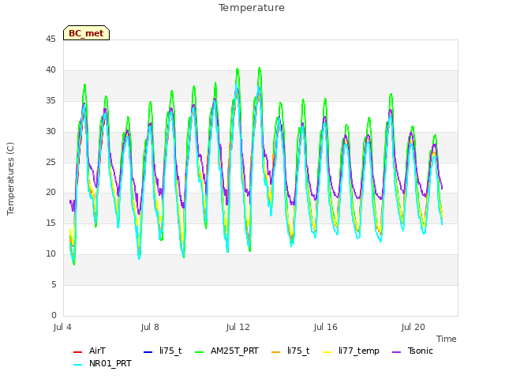Click the Temperatures (C) y-axis title

tap(10, 178)
